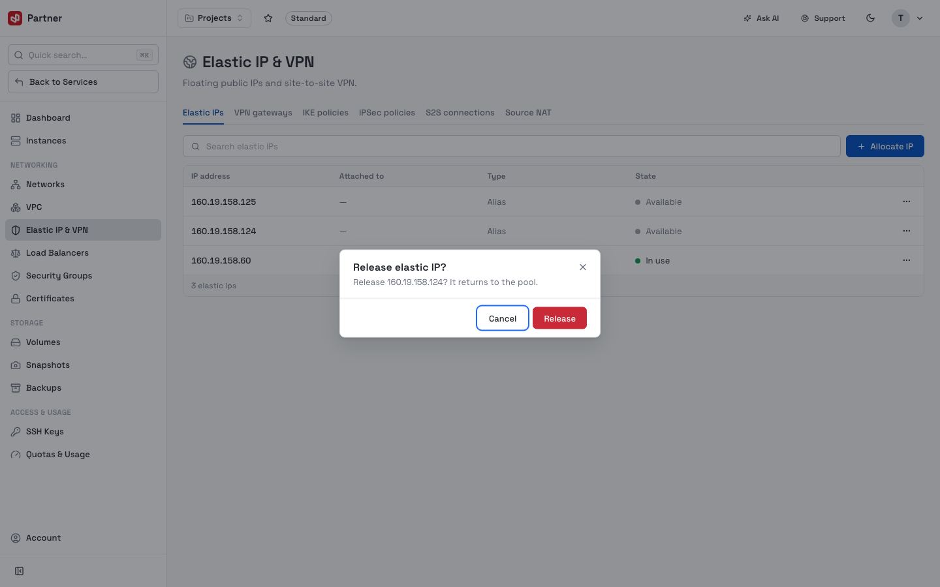This screenshot has height=587, width=940.
Task: Open SSH Keys in sidebar
Action: pyautogui.click(x=83, y=432)
